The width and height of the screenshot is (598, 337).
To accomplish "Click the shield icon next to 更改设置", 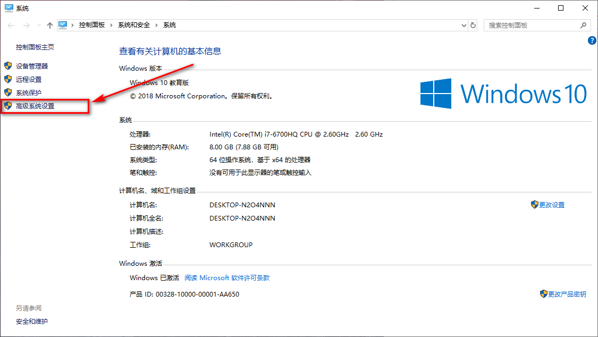I will tap(534, 205).
